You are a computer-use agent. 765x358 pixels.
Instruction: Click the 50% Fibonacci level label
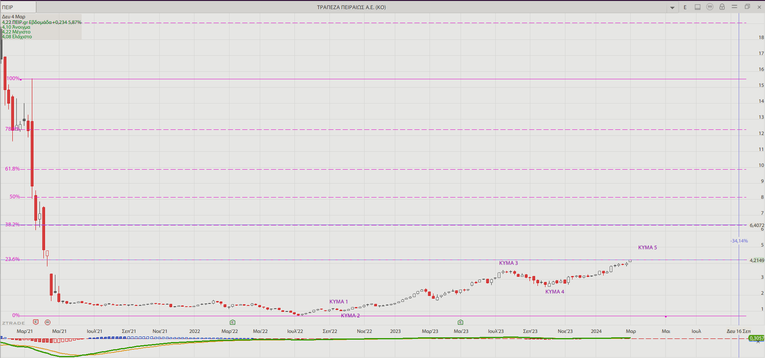pos(15,197)
